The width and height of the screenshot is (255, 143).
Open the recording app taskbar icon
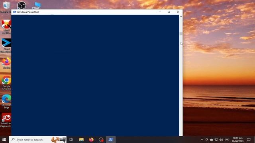(x=101, y=139)
